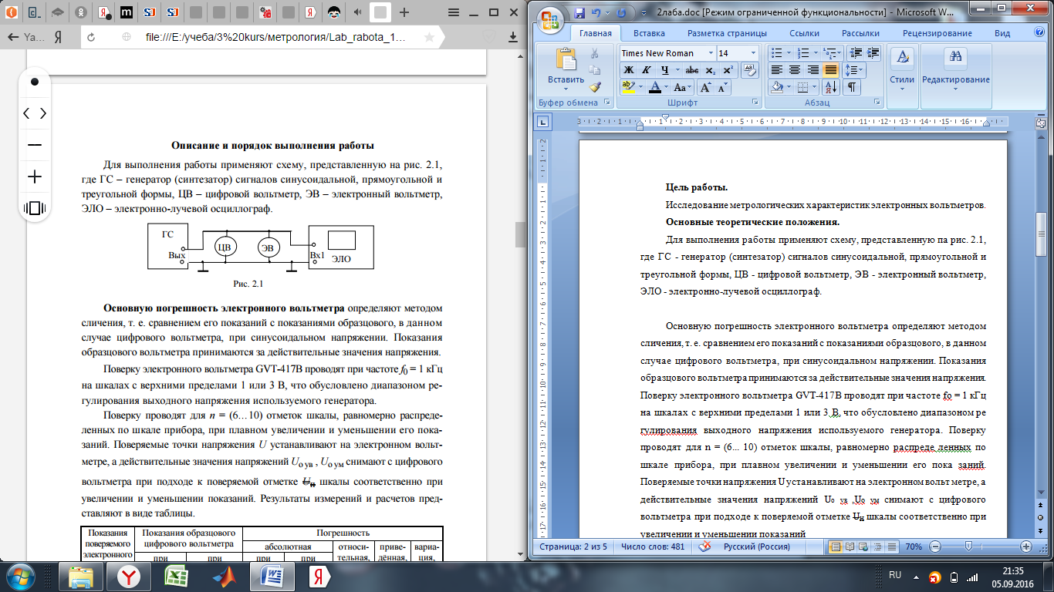Open the Styles (Стили) gallery
Image resolution: width=1054 pixels, height=592 pixels.
(x=902, y=69)
